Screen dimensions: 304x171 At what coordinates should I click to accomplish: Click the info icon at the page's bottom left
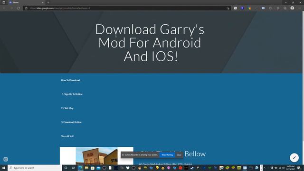(x=6, y=160)
